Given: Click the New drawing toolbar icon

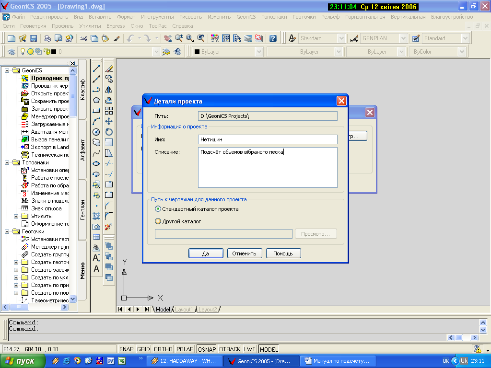Looking at the screenshot, I should (12, 38).
